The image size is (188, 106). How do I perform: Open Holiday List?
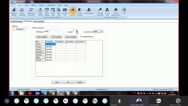65,12
